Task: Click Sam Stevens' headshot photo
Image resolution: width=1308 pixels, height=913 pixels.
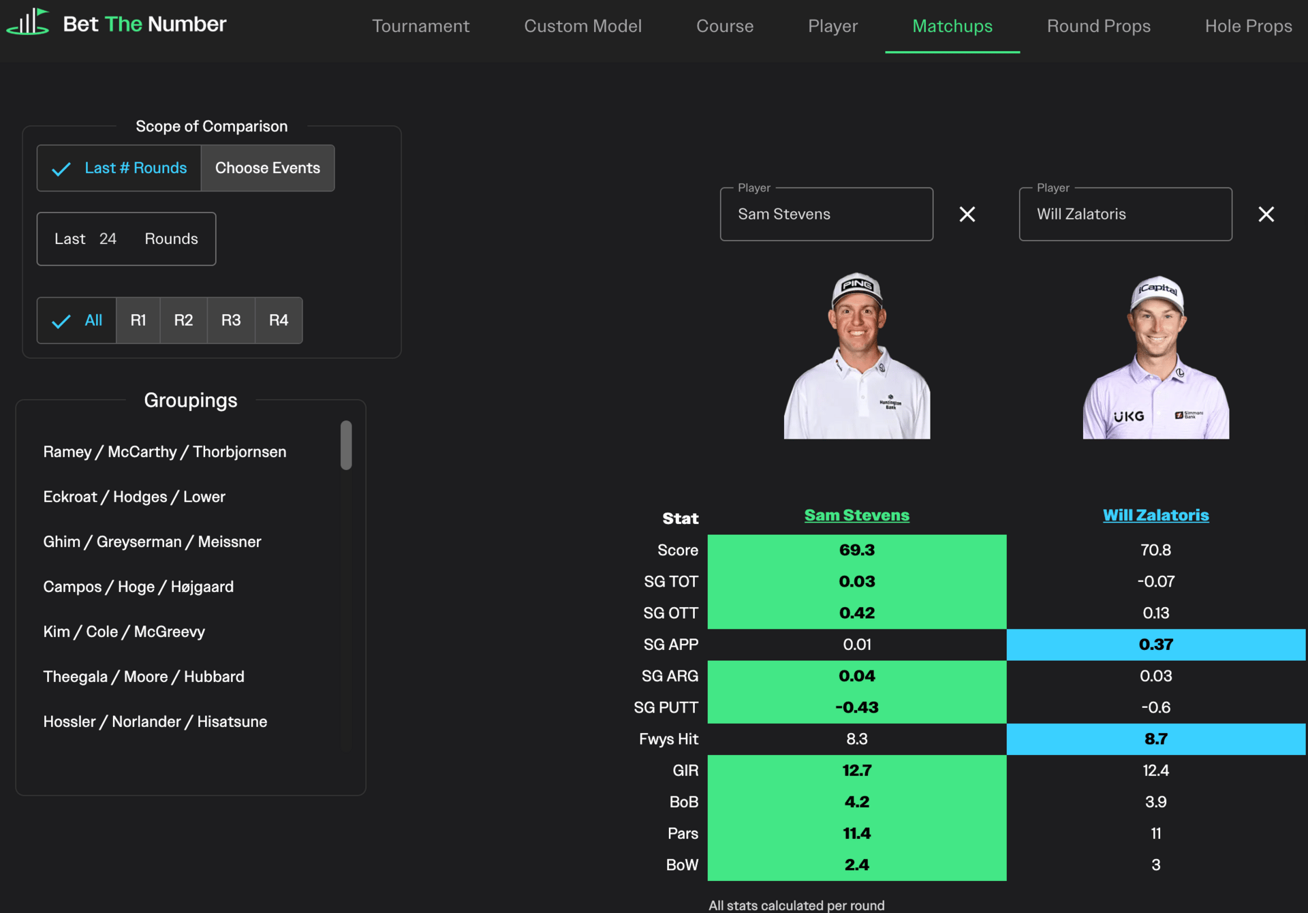Action: pos(857,356)
